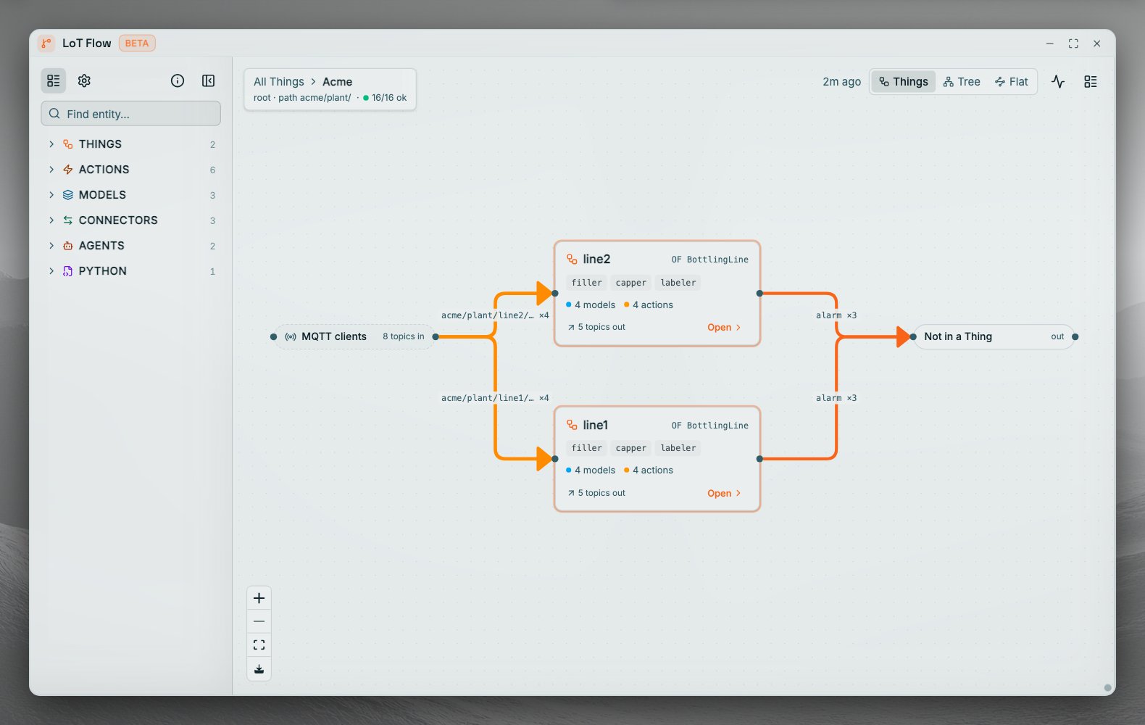Click 4 actions on line2 card

point(649,305)
